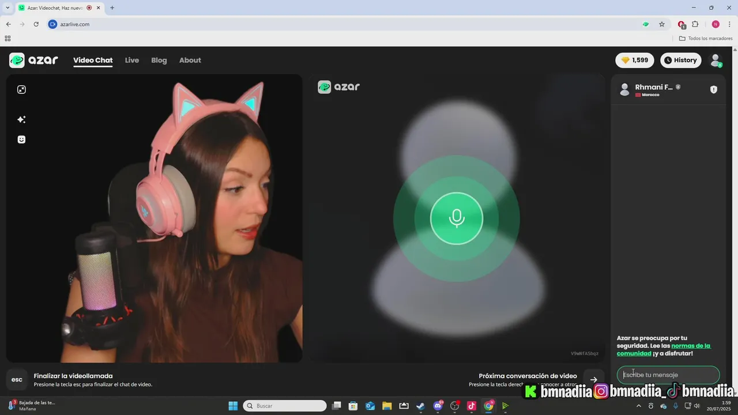Click the browser back arrow
The width and height of the screenshot is (738, 415).
click(8, 24)
